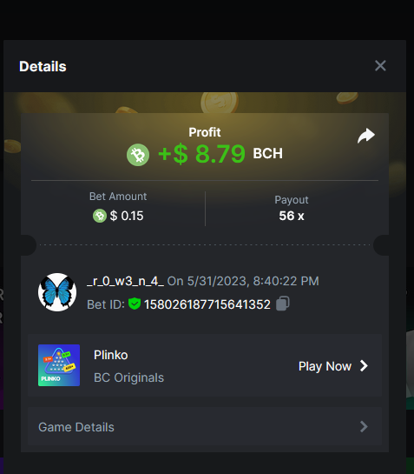Click the 56 x payout value
Image resolution: width=414 pixels, height=474 pixels.
[292, 216]
